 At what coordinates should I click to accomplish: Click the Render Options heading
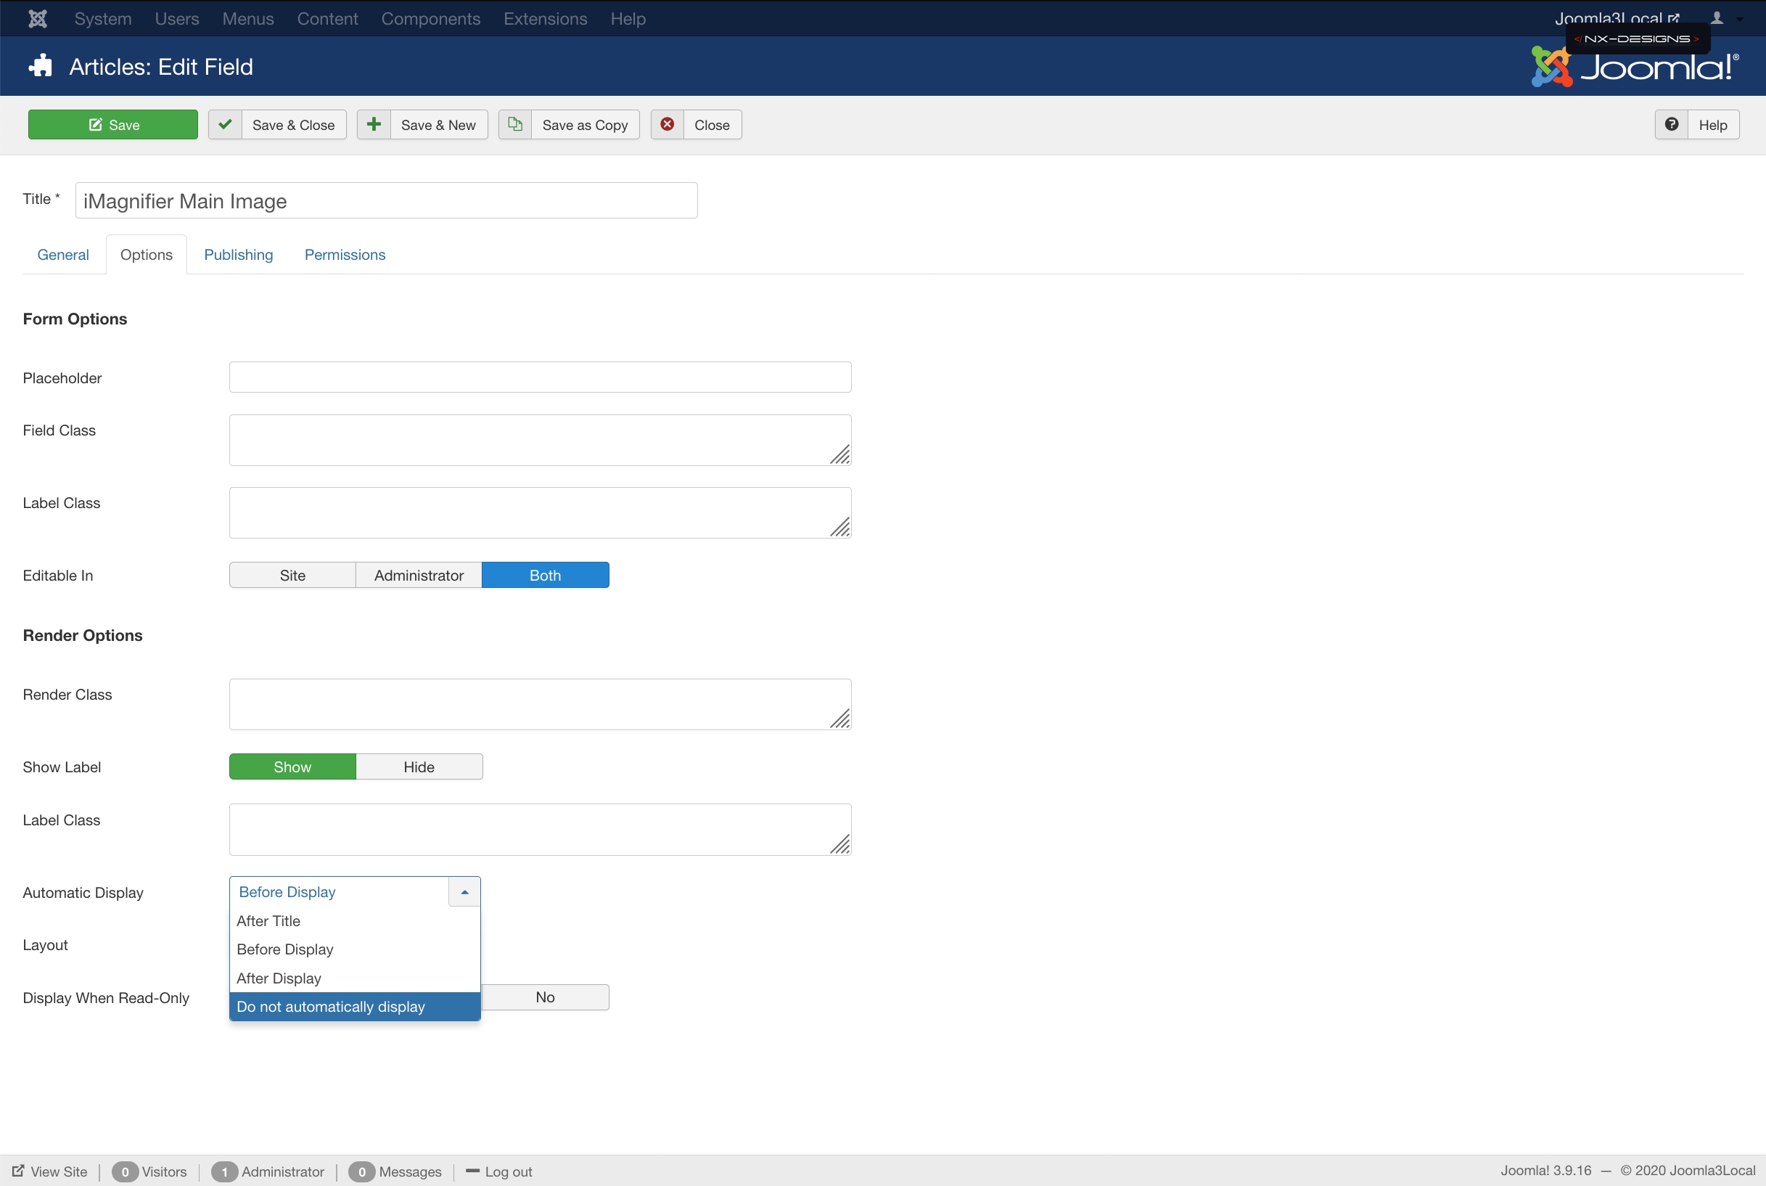(83, 634)
